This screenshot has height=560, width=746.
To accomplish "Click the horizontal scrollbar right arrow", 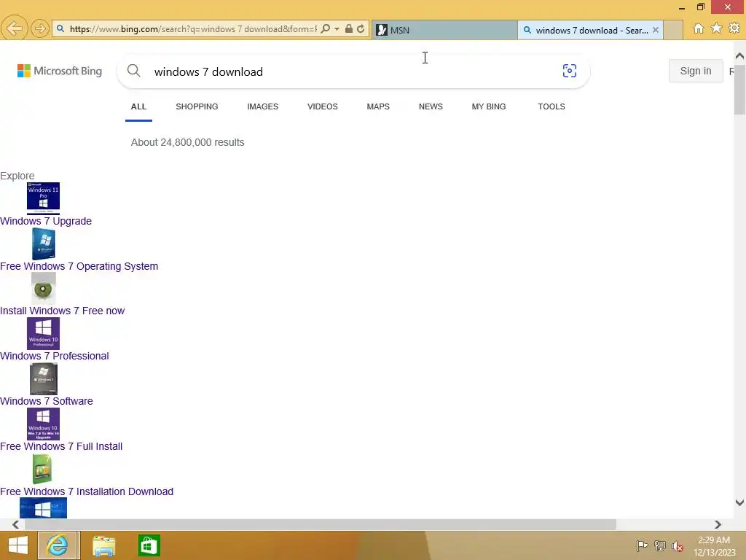I will click(x=718, y=524).
